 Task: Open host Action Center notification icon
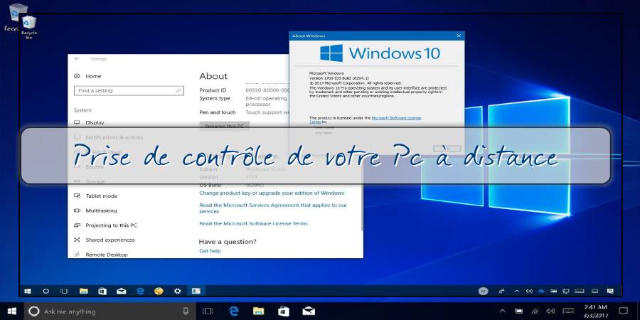click(623, 311)
